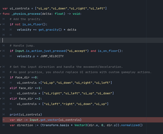
Task: Collapse the _physics_process function fold arrow
Action: coord(1,14)
